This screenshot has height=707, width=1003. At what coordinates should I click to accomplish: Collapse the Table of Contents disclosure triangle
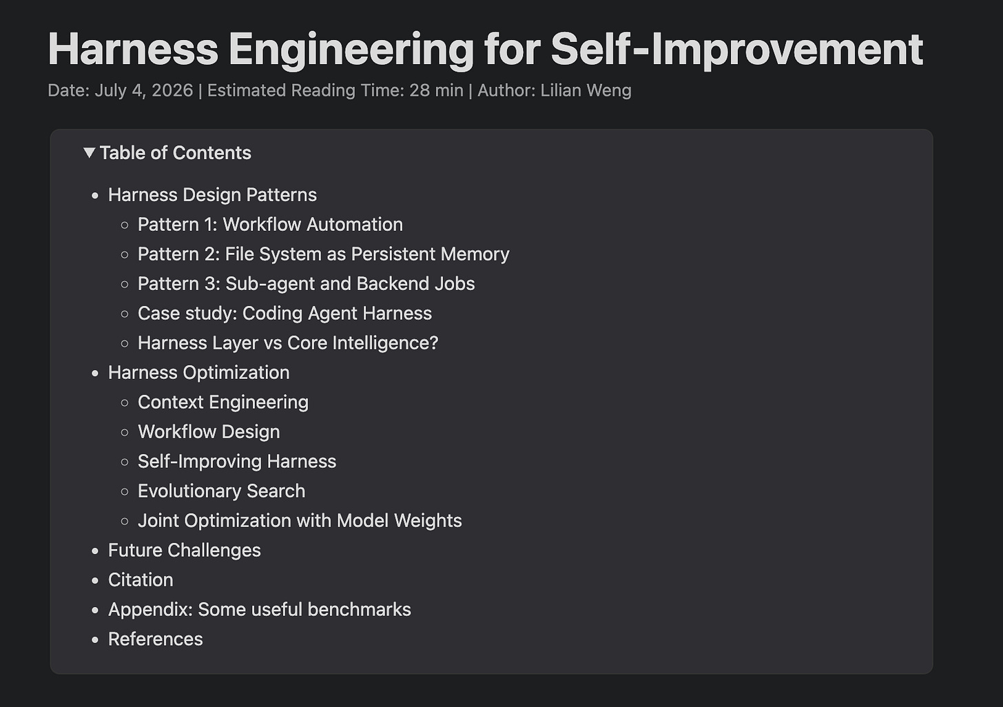coord(89,153)
